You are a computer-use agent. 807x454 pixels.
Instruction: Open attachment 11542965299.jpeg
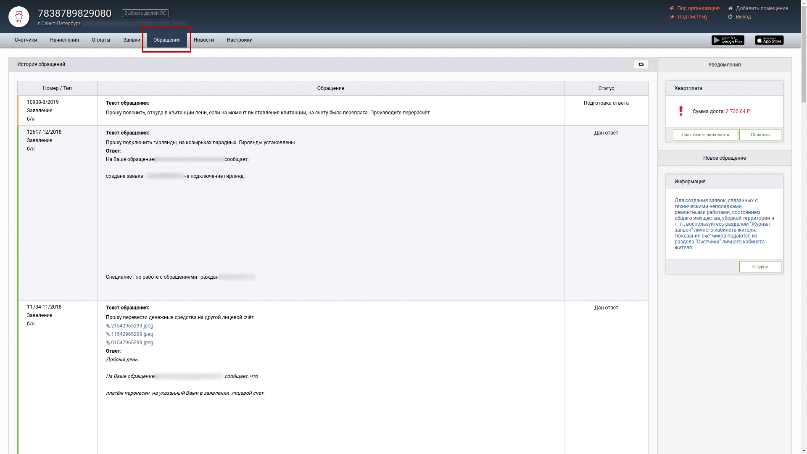click(x=132, y=334)
